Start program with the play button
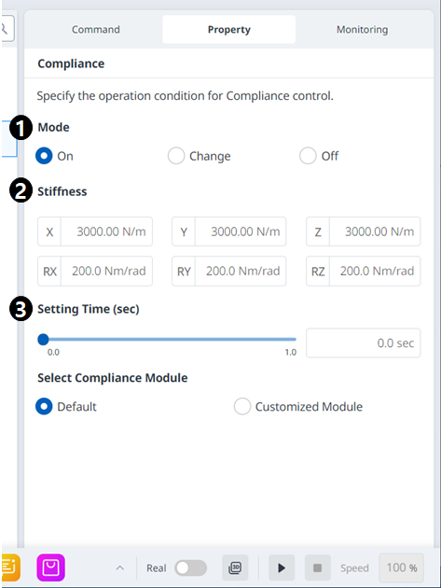 coord(282,567)
